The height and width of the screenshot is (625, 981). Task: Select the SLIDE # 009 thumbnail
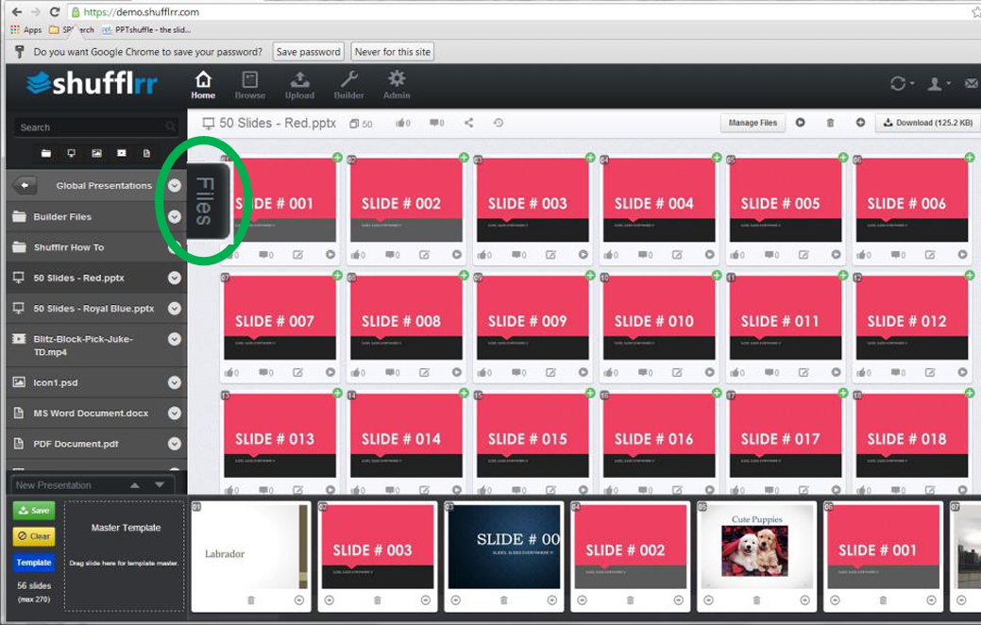pyautogui.click(x=533, y=318)
